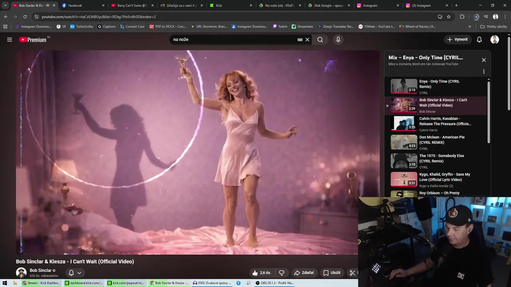Image resolution: width=511 pixels, height=287 pixels.
Task: Go back in browser history
Action: click(6, 17)
